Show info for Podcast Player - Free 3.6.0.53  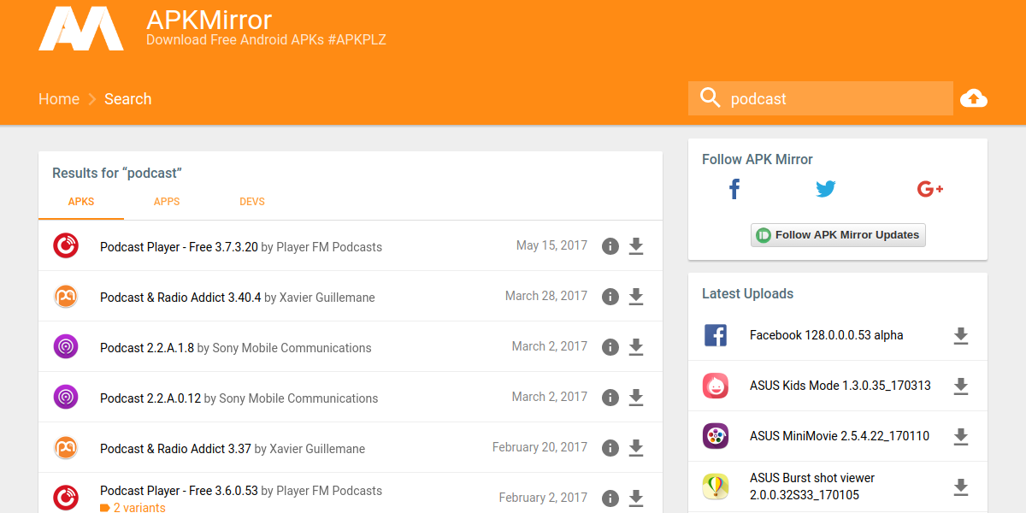tap(610, 498)
